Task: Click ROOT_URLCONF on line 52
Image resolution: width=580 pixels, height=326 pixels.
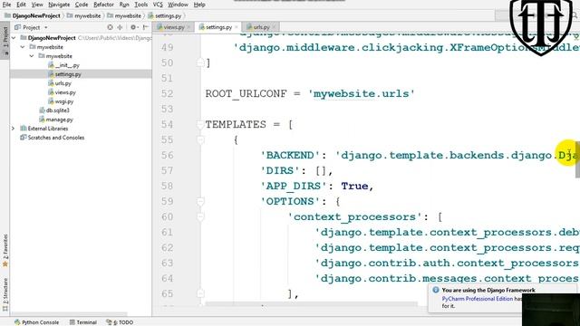Action: [x=246, y=94]
